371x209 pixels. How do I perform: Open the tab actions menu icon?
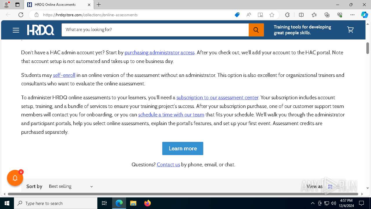click(x=17, y=5)
